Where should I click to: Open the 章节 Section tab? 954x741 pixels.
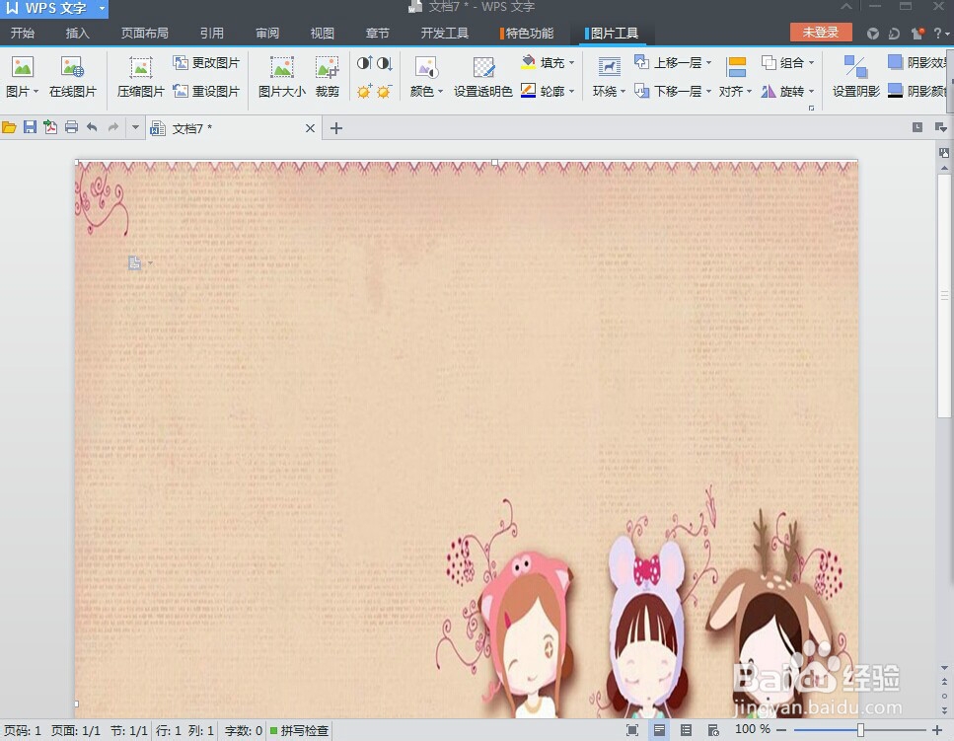click(x=377, y=33)
